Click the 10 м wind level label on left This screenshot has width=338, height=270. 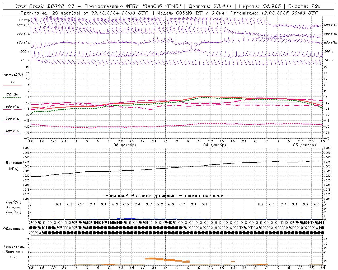25,60
